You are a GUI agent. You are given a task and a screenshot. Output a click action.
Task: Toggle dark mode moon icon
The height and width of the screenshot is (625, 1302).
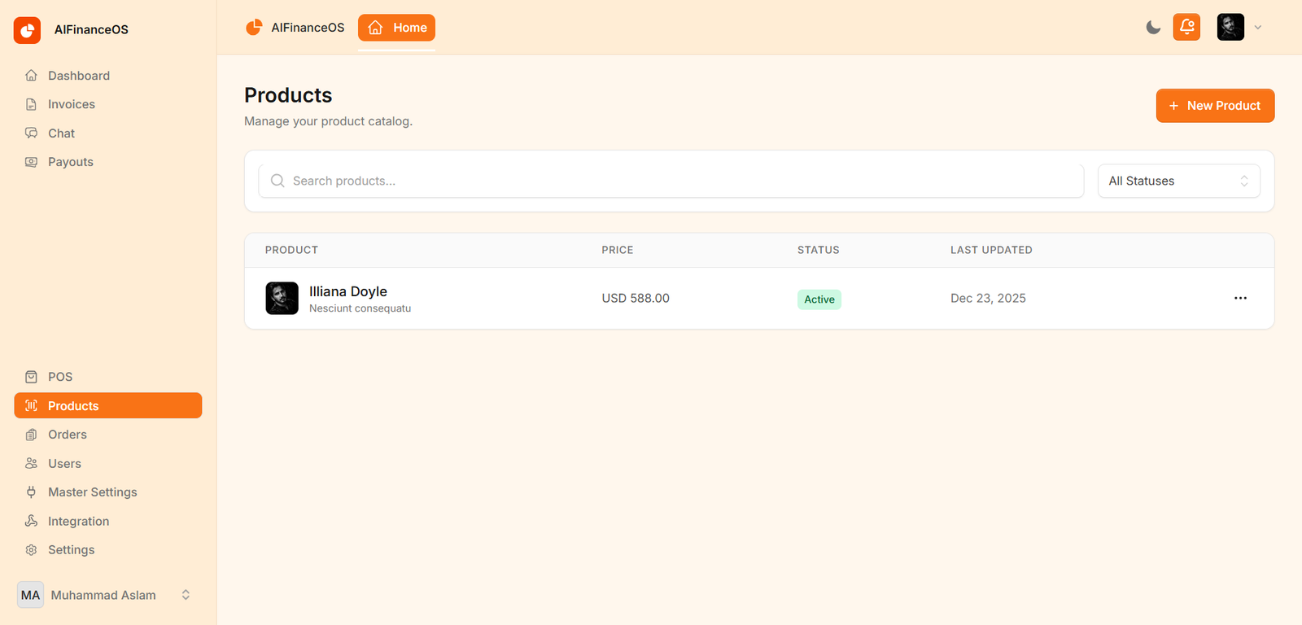tap(1153, 28)
